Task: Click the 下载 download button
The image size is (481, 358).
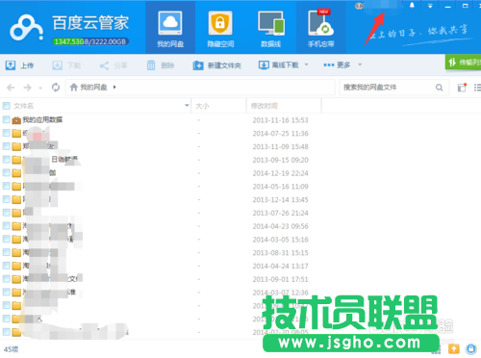Action: [66, 65]
